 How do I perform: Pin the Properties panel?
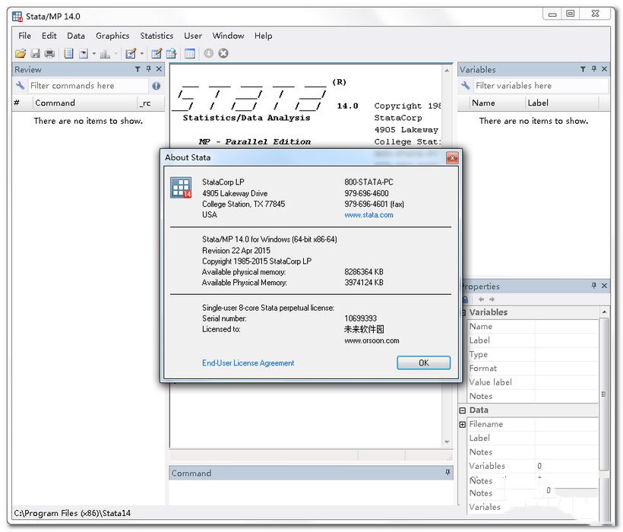click(594, 286)
